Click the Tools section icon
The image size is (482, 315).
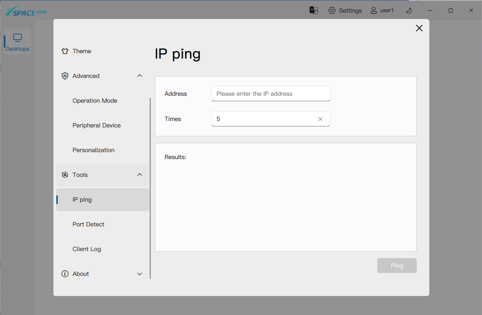click(65, 175)
